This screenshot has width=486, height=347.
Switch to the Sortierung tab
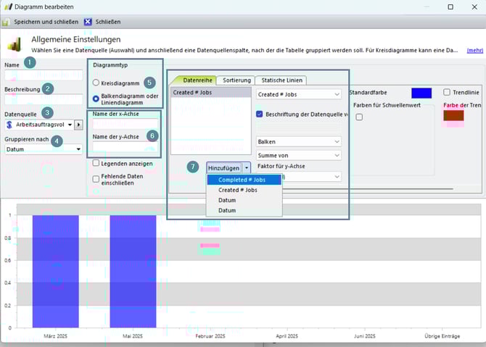(236, 80)
